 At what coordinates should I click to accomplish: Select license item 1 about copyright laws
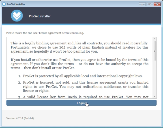point(80,76)
